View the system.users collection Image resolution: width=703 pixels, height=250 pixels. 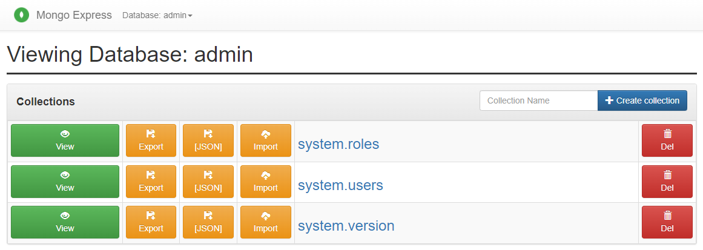point(65,182)
